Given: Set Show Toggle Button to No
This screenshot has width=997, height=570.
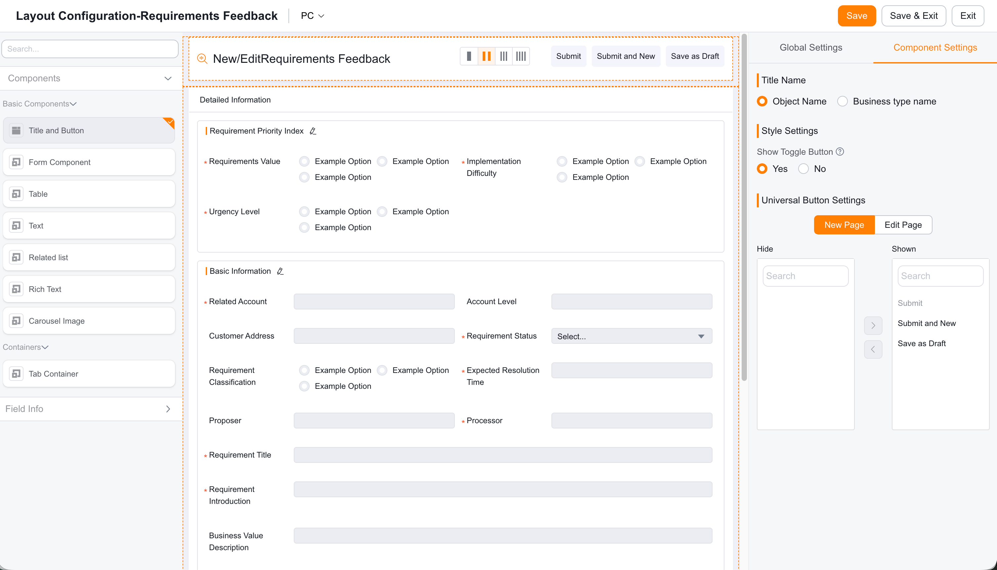Looking at the screenshot, I should point(803,169).
